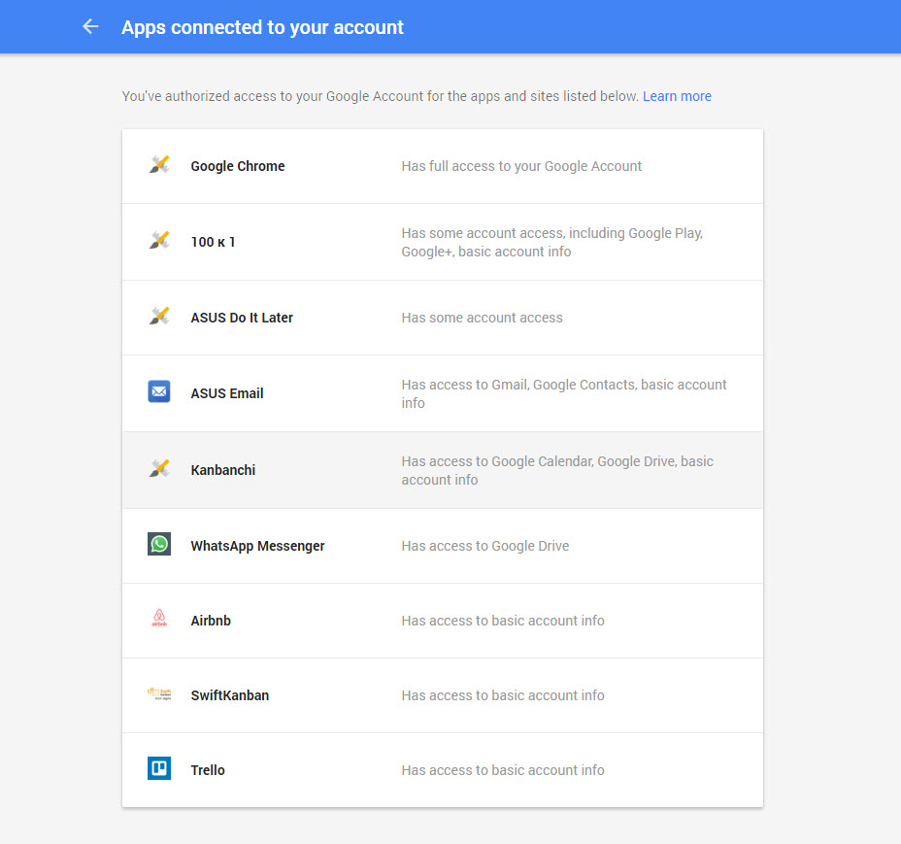Click the 100 к 1 app icon
The image size is (901, 844).
[159, 240]
